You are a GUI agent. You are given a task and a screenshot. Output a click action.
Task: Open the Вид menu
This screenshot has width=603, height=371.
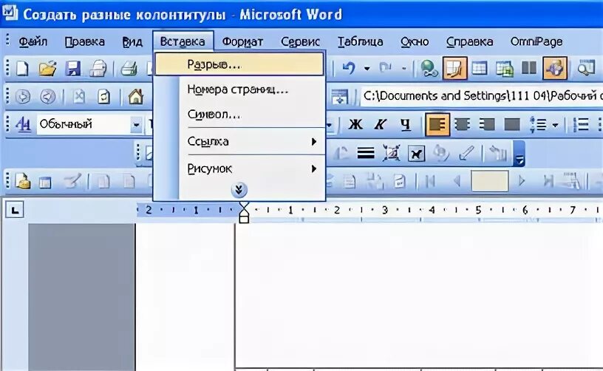132,41
